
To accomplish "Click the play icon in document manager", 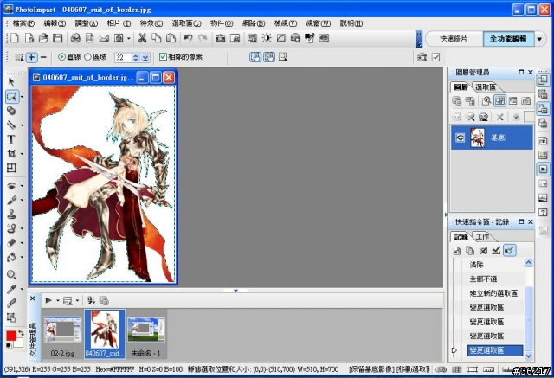I will pos(48,300).
